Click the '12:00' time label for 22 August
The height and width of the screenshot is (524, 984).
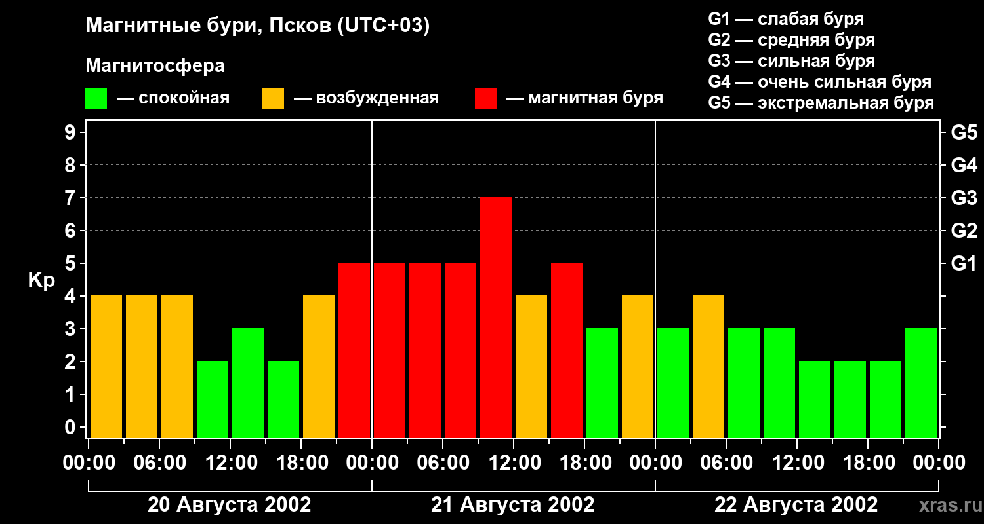point(797,462)
